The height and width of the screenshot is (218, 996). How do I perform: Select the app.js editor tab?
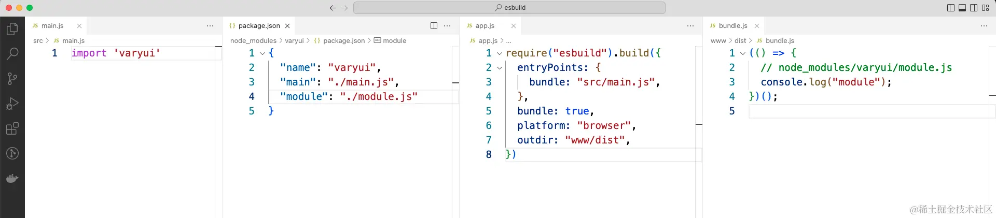[485, 26]
